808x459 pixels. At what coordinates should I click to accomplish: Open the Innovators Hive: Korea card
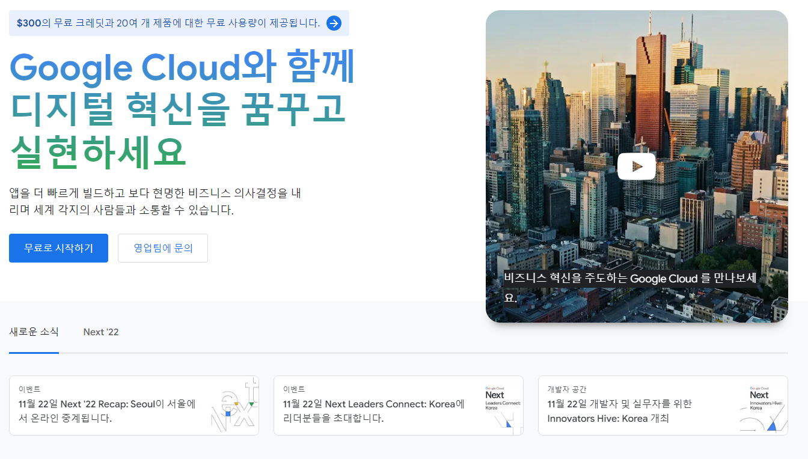(663, 406)
